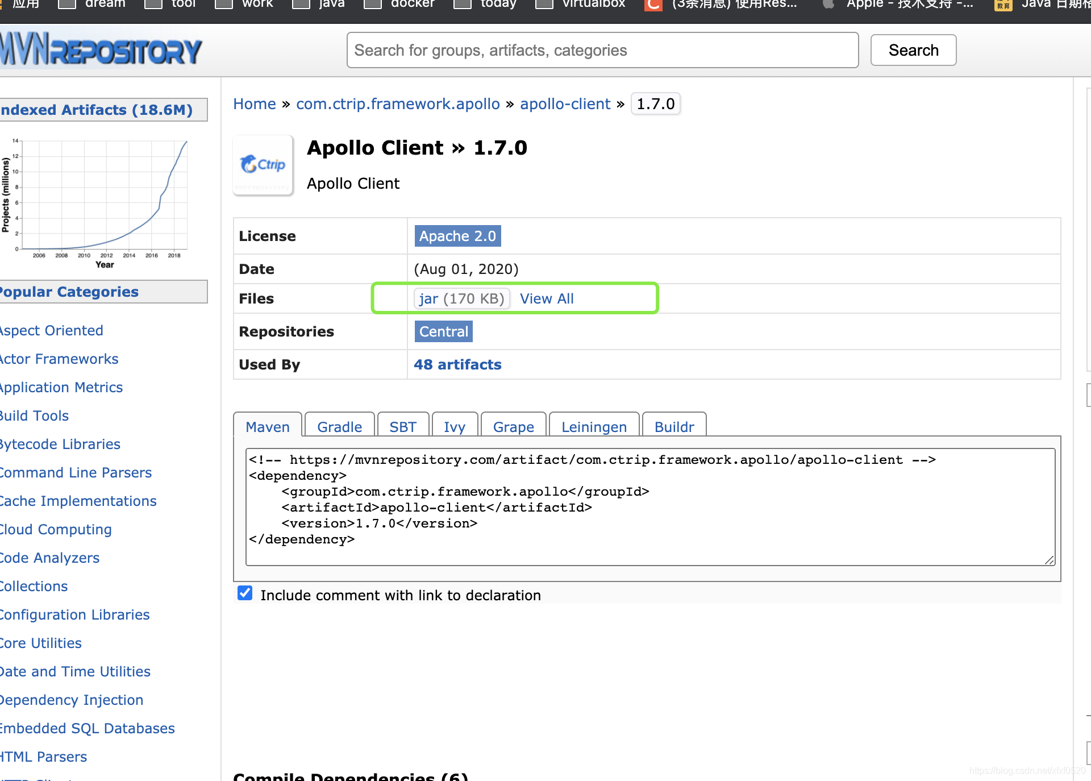Open Build Tools category
Image resolution: width=1091 pixels, height=781 pixels.
(34, 416)
